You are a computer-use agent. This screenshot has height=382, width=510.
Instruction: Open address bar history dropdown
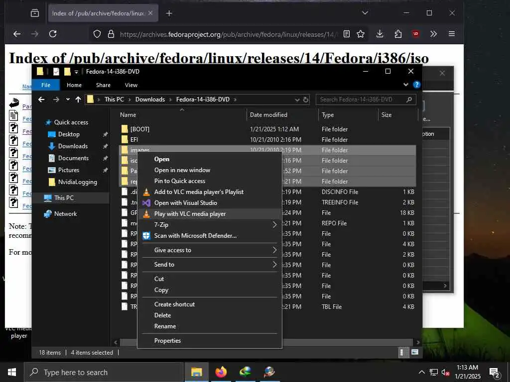297,99
